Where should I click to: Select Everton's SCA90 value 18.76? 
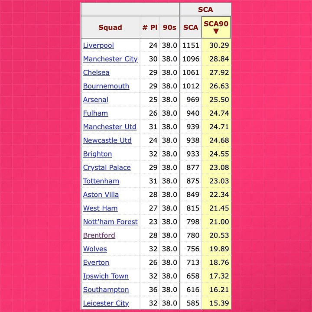click(x=219, y=263)
